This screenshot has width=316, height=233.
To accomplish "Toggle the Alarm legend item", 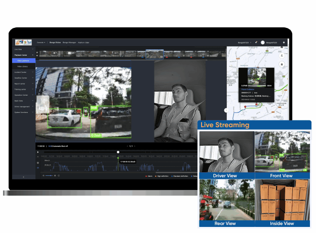I will [148, 176].
